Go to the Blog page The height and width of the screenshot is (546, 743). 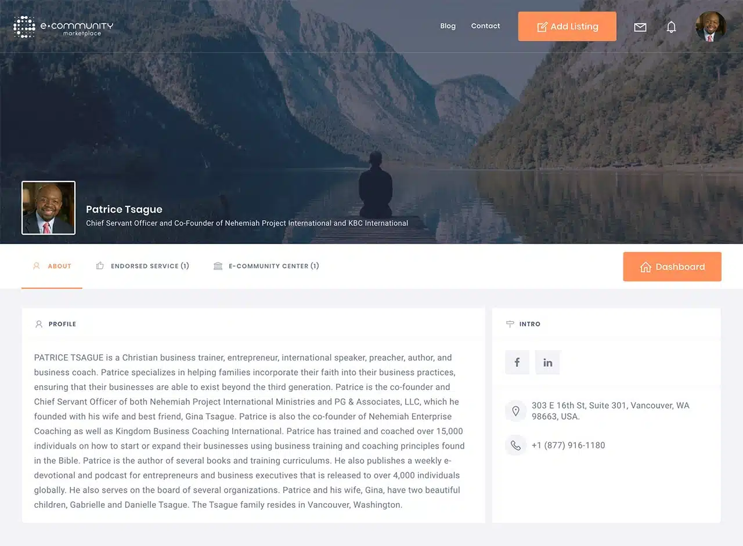point(448,26)
